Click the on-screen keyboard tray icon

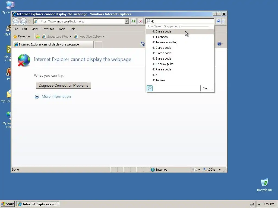tap(252, 204)
